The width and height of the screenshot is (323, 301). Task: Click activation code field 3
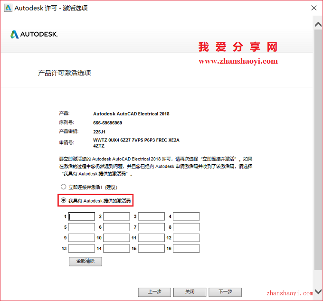[152, 216]
